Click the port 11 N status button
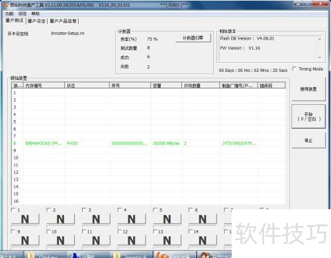This screenshot has height=258, width=331. click(96, 240)
